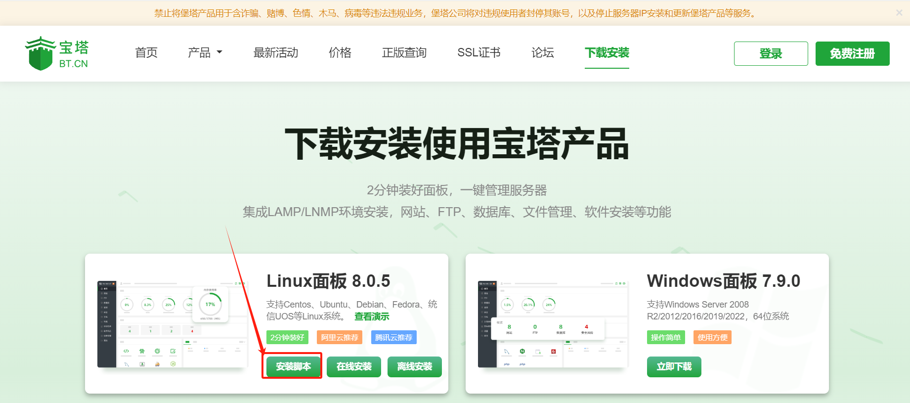This screenshot has height=403, width=910.
Task: Click the 使用方便 tag
Action: point(712,337)
